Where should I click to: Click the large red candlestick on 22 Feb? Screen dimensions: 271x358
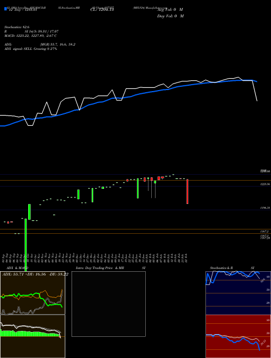pos(188,191)
